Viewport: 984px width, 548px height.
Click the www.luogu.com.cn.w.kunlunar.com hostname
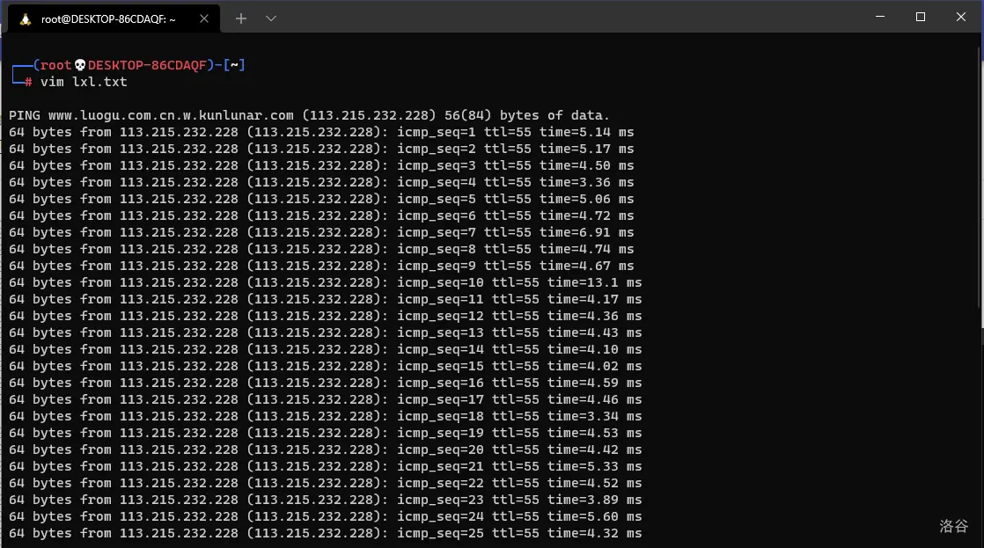tap(171, 115)
